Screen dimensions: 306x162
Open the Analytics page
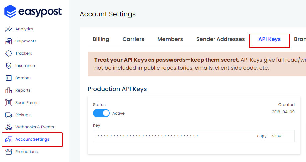click(x=24, y=29)
